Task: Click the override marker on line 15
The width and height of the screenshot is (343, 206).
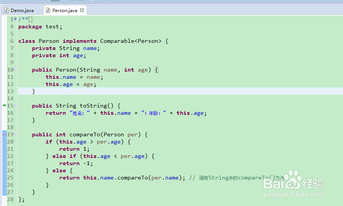Action: point(5,105)
